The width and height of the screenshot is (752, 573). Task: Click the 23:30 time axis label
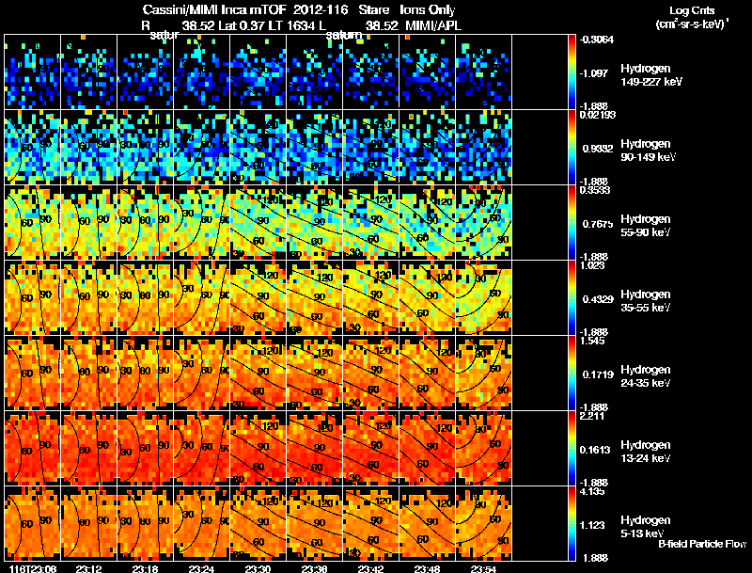click(258, 568)
